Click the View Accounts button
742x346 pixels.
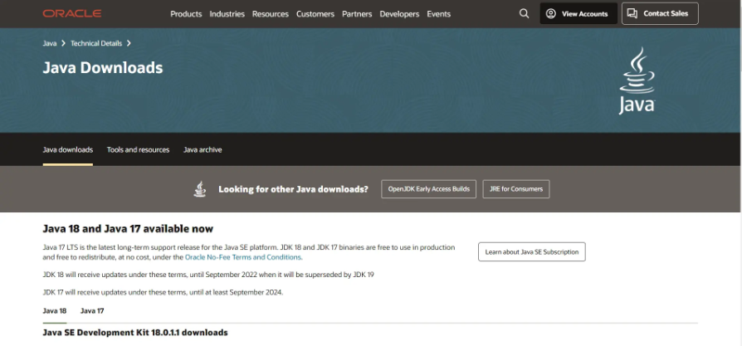coord(578,13)
